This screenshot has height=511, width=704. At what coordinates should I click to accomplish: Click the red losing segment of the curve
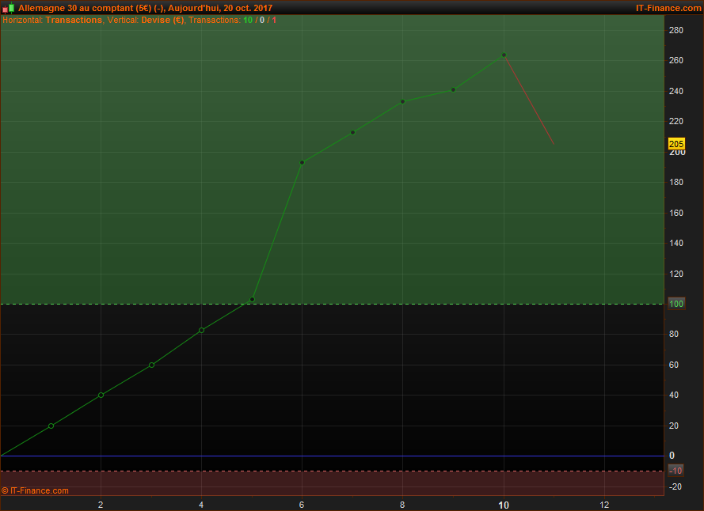pyautogui.click(x=529, y=100)
